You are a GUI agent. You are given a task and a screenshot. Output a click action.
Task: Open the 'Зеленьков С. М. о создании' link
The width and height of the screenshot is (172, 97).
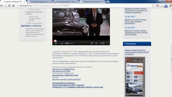[x=78, y=87]
